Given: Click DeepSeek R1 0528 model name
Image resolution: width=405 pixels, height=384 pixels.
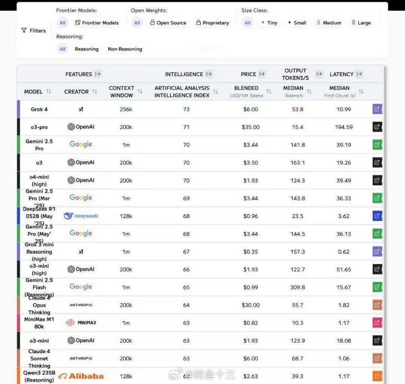Looking at the screenshot, I should click(x=39, y=216).
